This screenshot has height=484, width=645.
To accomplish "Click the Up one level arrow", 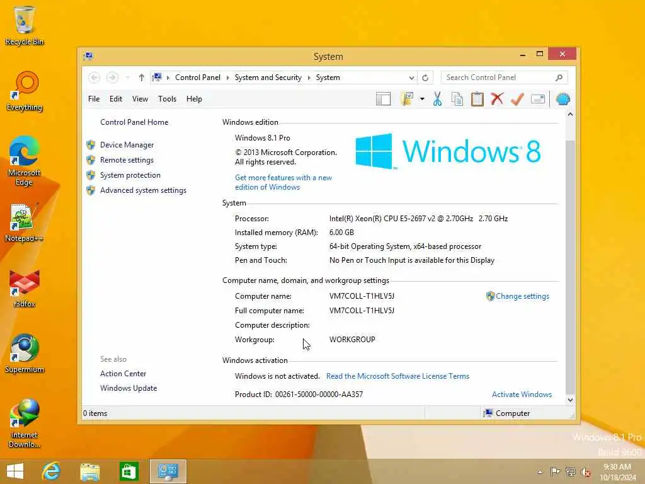I will pos(142,78).
